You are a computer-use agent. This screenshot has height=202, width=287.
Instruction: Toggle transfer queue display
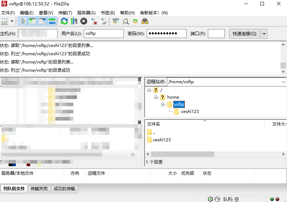pyautogui.click(x=52, y=21)
